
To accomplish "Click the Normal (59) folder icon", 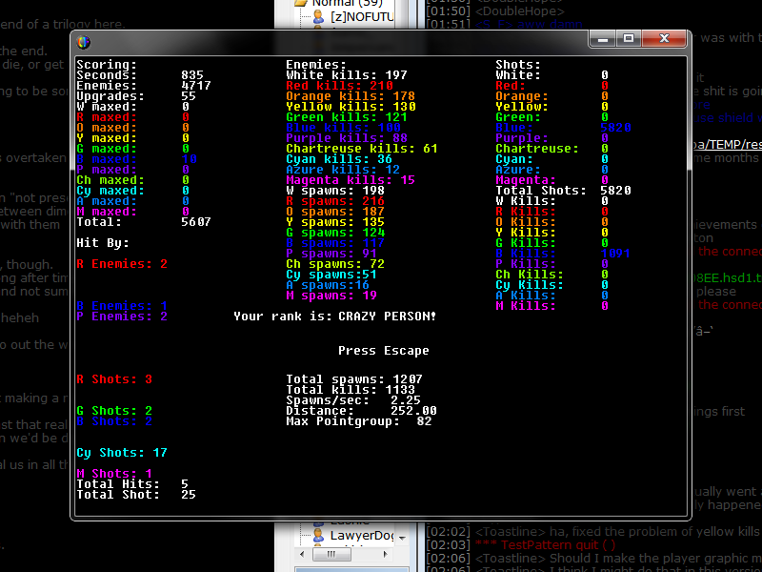I will (300, 3).
